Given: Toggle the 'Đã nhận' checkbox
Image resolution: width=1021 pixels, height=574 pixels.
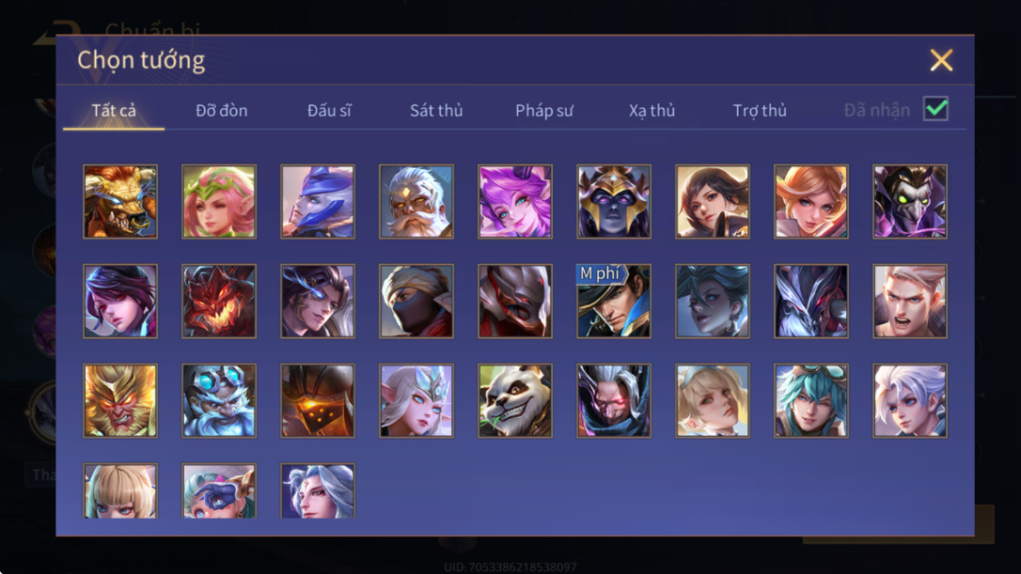Looking at the screenshot, I should (935, 109).
